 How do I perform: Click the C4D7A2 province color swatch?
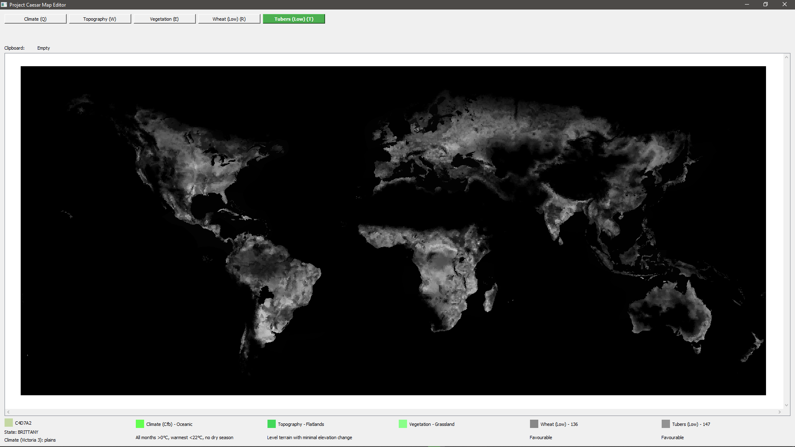(x=9, y=423)
